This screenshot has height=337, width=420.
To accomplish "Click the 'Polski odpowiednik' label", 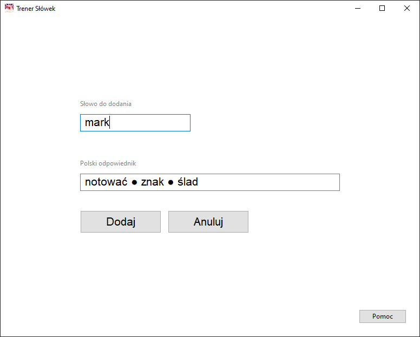I will coord(108,163).
